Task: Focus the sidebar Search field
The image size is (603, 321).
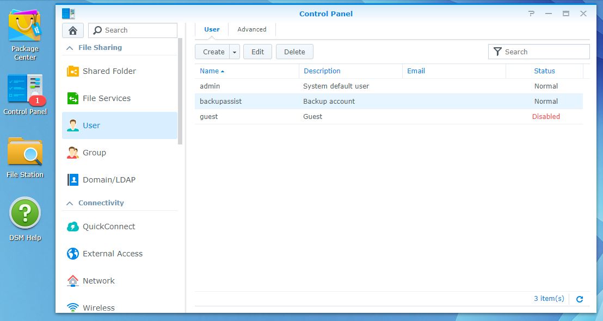Action: pos(133,30)
